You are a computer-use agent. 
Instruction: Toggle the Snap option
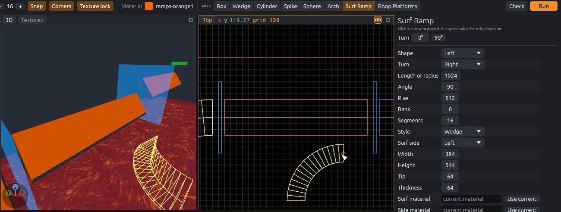pyautogui.click(x=37, y=6)
